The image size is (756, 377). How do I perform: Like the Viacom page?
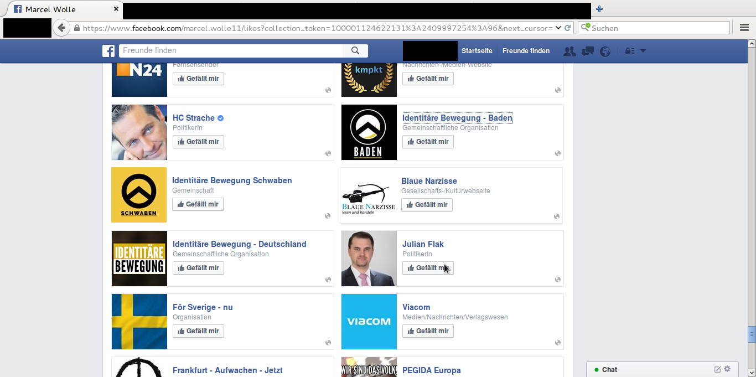tap(428, 331)
